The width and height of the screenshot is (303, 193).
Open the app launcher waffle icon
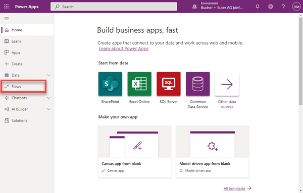coord(7,7)
